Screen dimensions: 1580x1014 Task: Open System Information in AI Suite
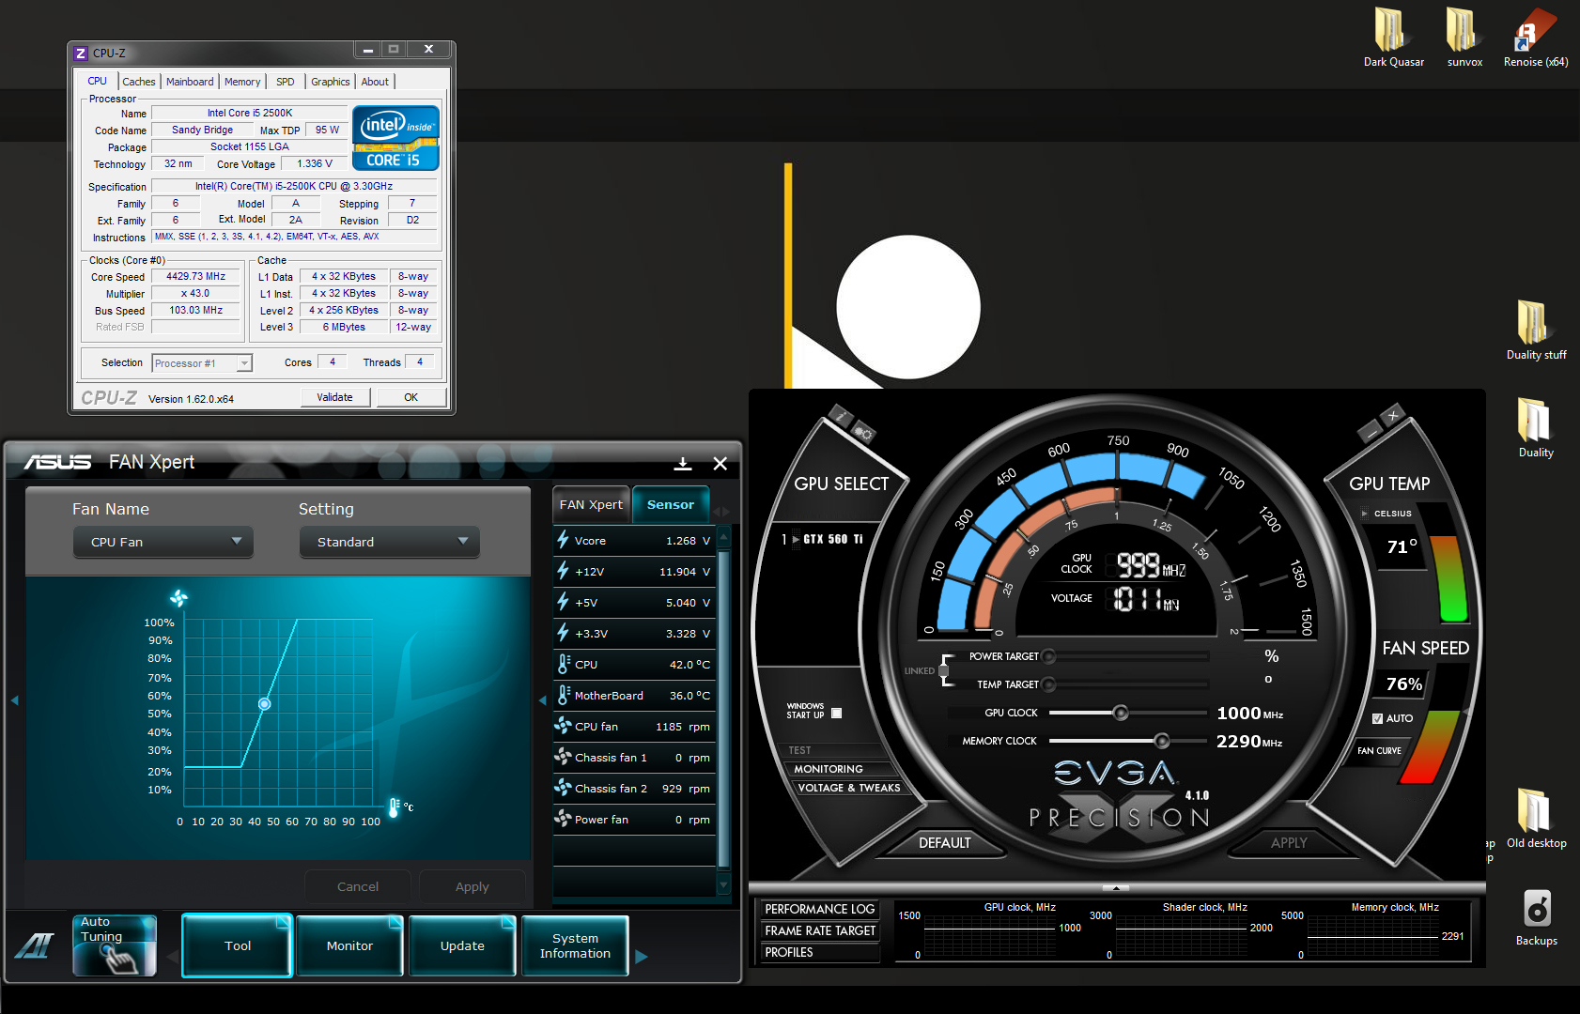click(x=575, y=945)
